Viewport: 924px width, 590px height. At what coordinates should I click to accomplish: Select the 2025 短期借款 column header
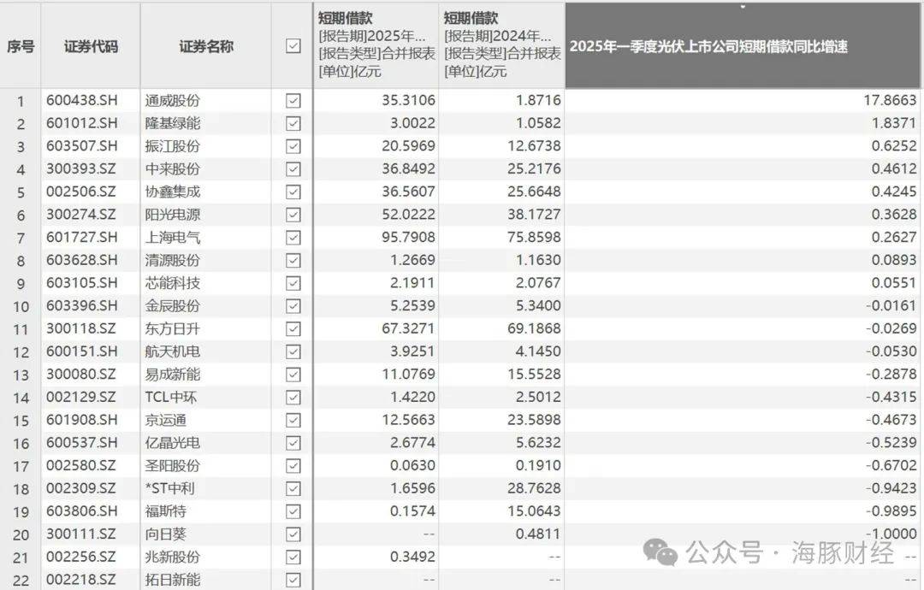coord(376,44)
